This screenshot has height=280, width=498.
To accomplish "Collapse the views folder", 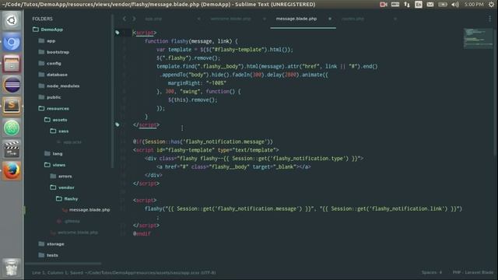I will (54, 165).
